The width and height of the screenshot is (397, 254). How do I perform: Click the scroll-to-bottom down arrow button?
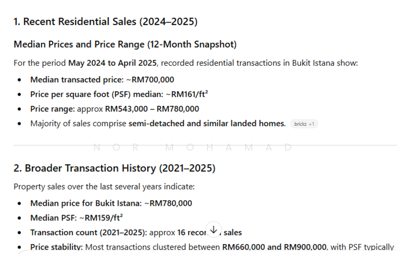(x=213, y=230)
